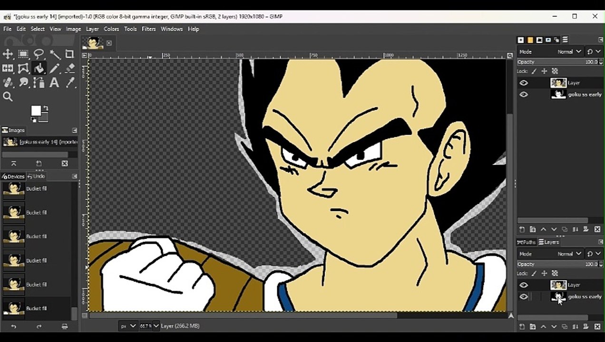This screenshot has height=342, width=605.
Task: Select the Pencil tool
Action: (x=54, y=68)
